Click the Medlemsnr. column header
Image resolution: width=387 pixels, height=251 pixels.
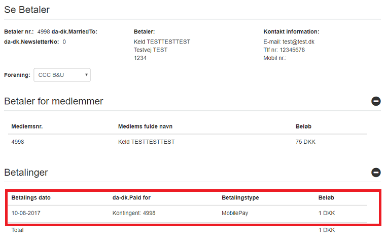pos(27,127)
